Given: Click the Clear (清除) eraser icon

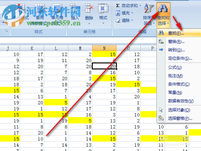Looking at the screenshot, I should click(118, 21).
